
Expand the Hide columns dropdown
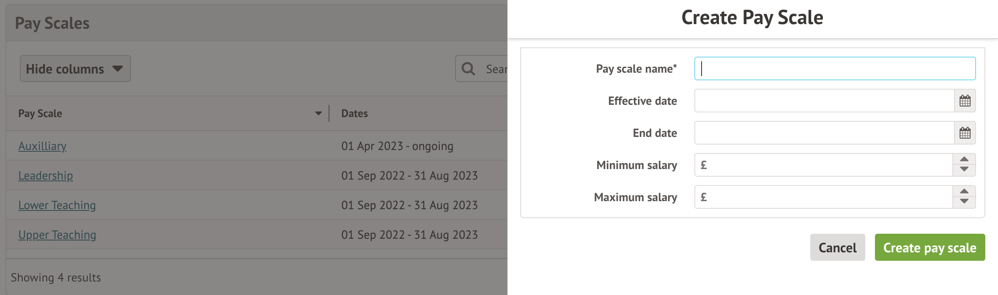click(x=75, y=68)
